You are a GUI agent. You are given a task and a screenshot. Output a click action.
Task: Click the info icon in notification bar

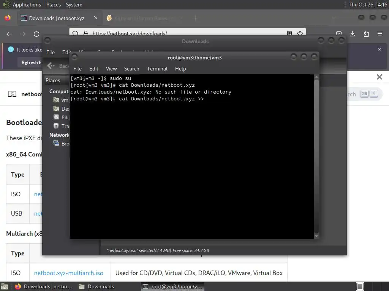11,50
